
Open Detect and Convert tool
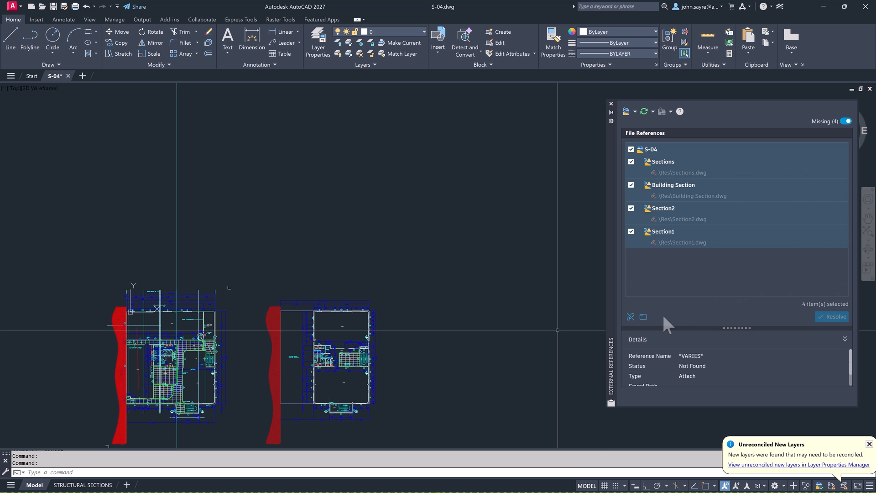tap(465, 42)
